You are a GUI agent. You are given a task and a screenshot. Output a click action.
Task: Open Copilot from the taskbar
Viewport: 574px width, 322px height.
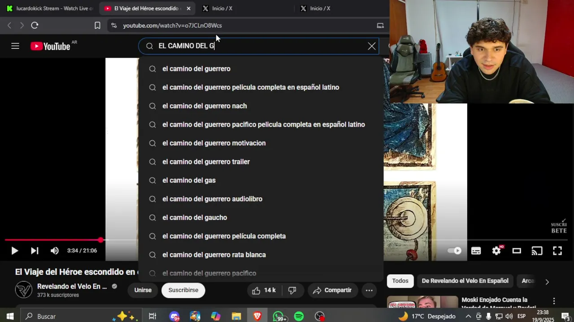tap(216, 316)
